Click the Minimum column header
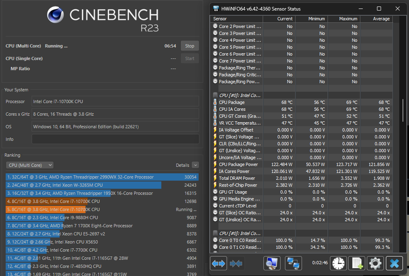The height and width of the screenshot is (276, 409). 311,19
